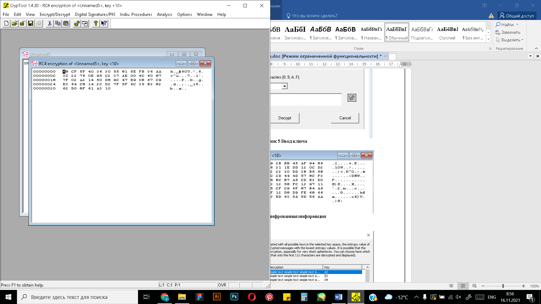This screenshot has width=541, height=304.
Task: Click the yellow question mark Help icon
Action: point(96,24)
